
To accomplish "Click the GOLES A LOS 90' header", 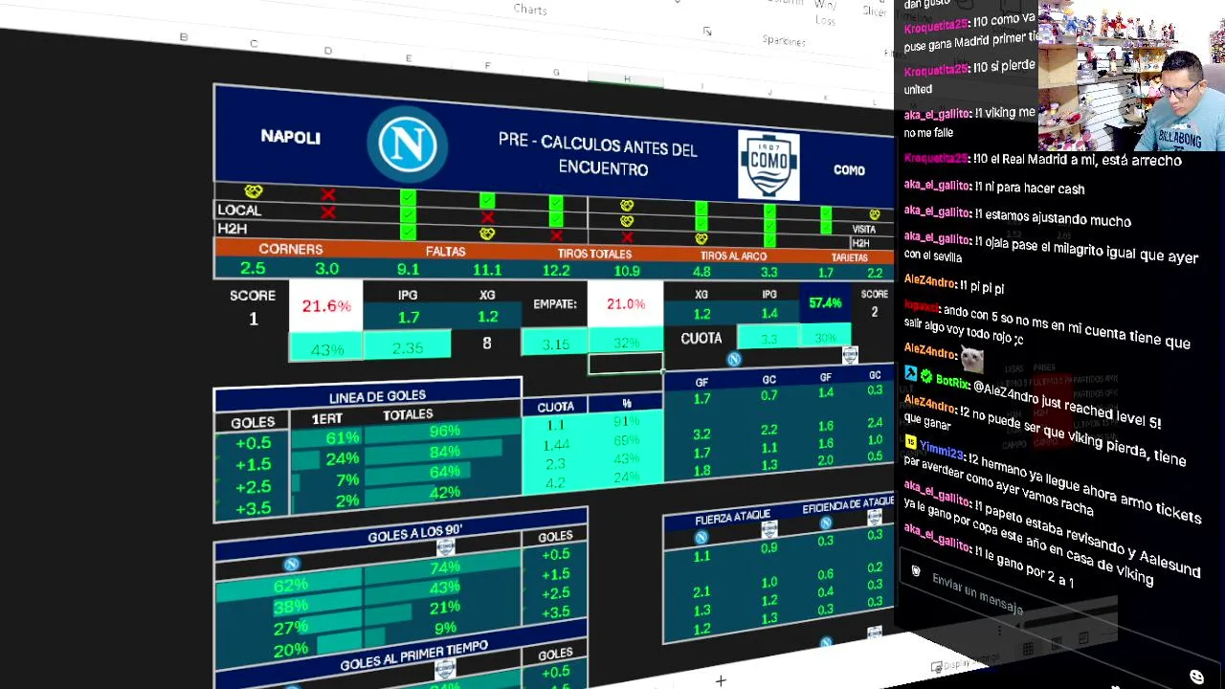I will click(x=414, y=534).
